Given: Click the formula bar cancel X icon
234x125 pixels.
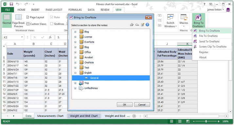Looking at the screenshot, I should coord(35,37).
